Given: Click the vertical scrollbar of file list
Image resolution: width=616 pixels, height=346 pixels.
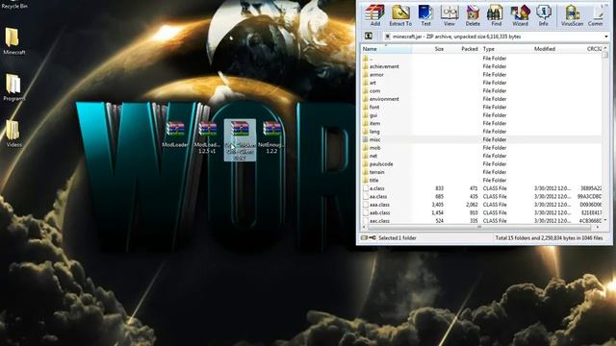Looking at the screenshot, I should tap(605, 135).
